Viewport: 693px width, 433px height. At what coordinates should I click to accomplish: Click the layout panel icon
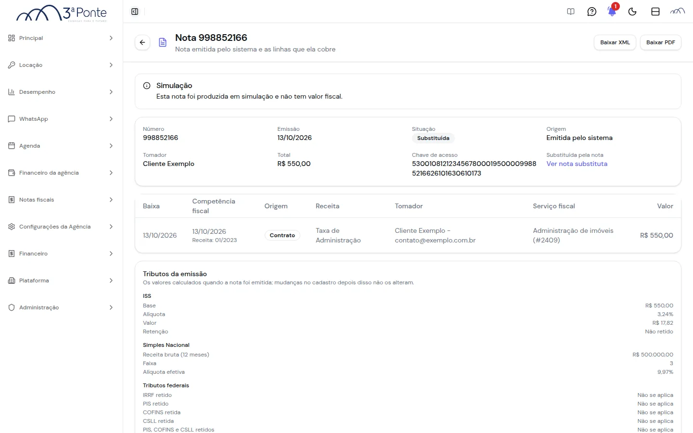click(655, 12)
